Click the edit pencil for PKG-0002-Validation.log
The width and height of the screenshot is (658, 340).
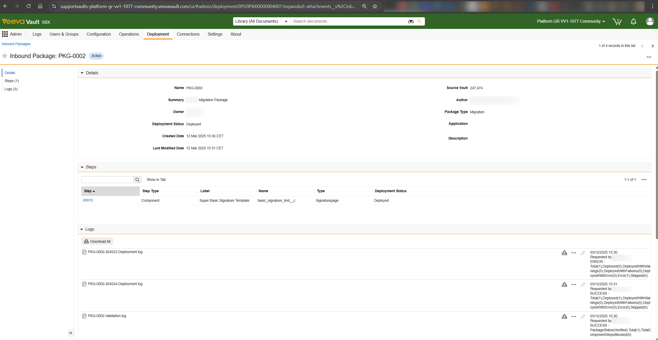583,317
